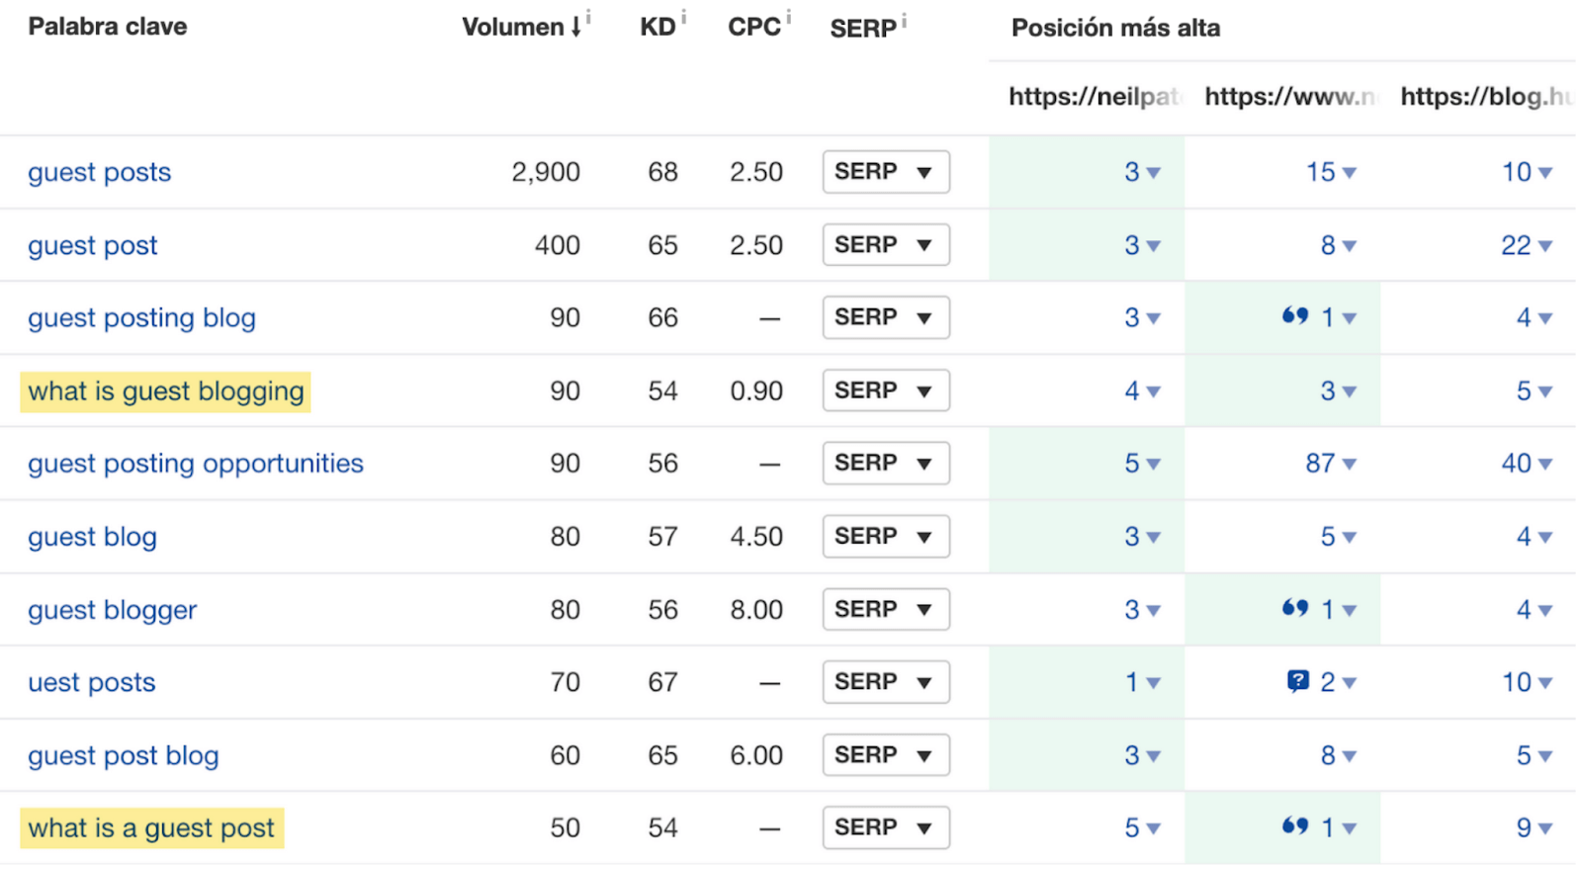Open SERP dropdown for guest posts
Screen dimensions: 1582x869
(885, 172)
